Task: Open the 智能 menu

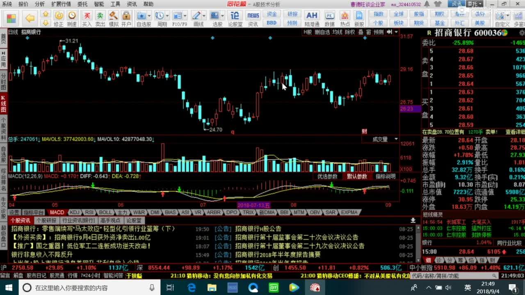Action: tap(99, 4)
